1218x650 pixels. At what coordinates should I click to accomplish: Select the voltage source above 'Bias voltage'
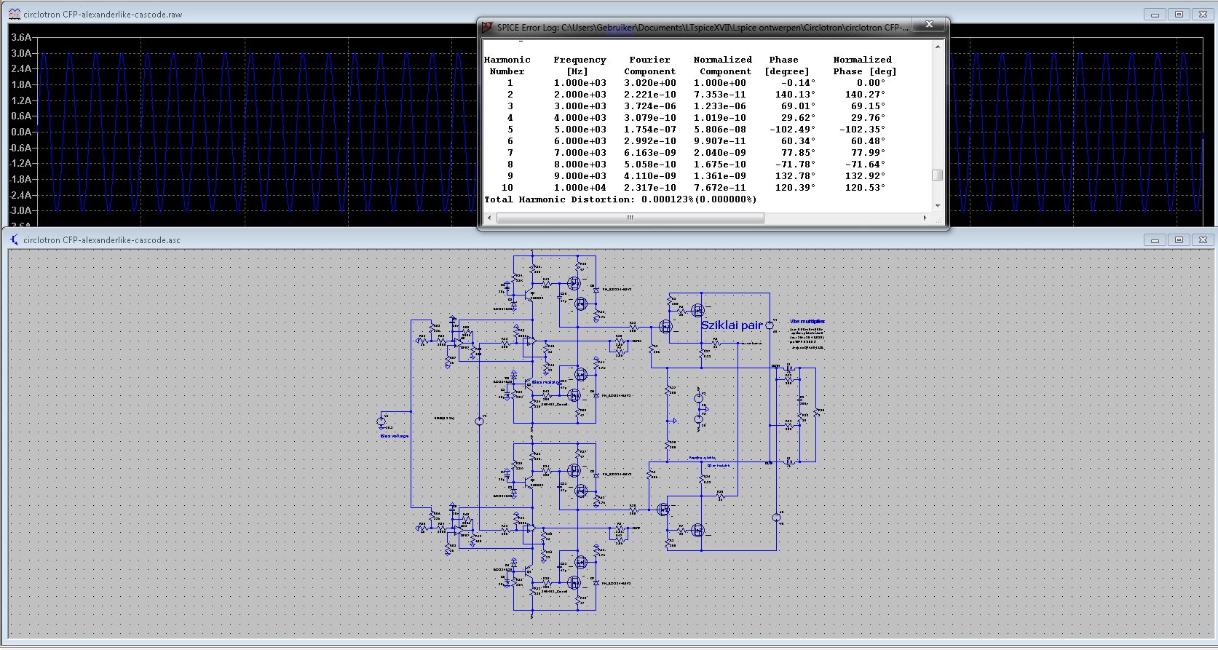coord(381,421)
